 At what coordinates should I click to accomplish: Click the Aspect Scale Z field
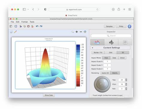[107, 69]
